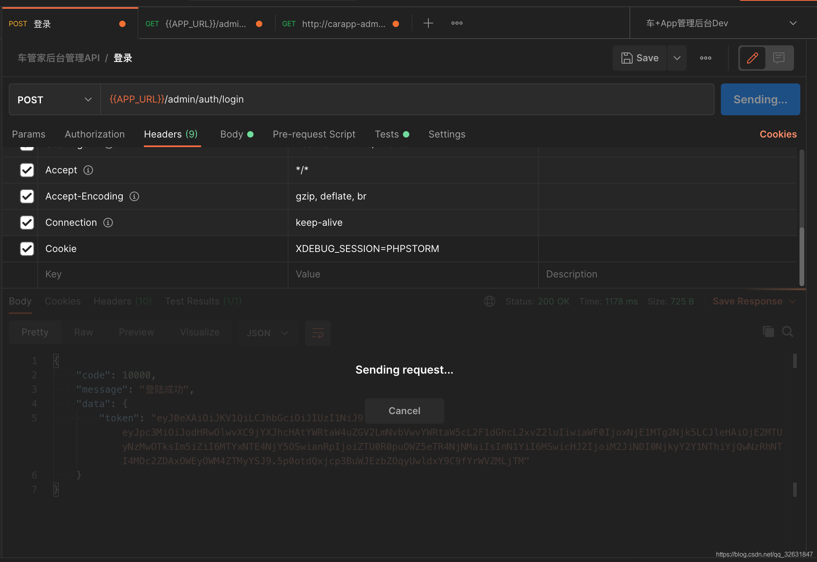The width and height of the screenshot is (817, 562).
Task: Open the Cookies manager link
Action: click(x=778, y=134)
